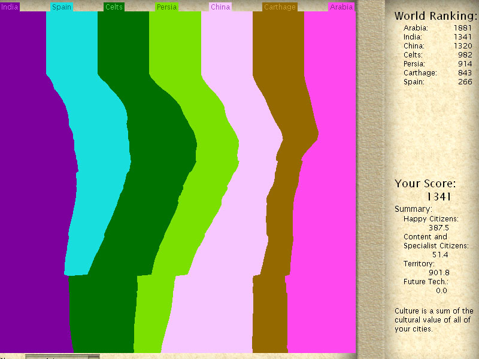
Task: Select the Celts label at the top
Action: pyautogui.click(x=114, y=7)
